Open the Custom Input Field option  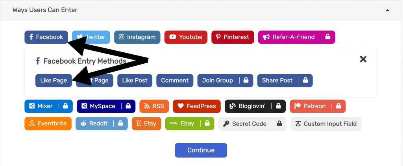(x=326, y=124)
